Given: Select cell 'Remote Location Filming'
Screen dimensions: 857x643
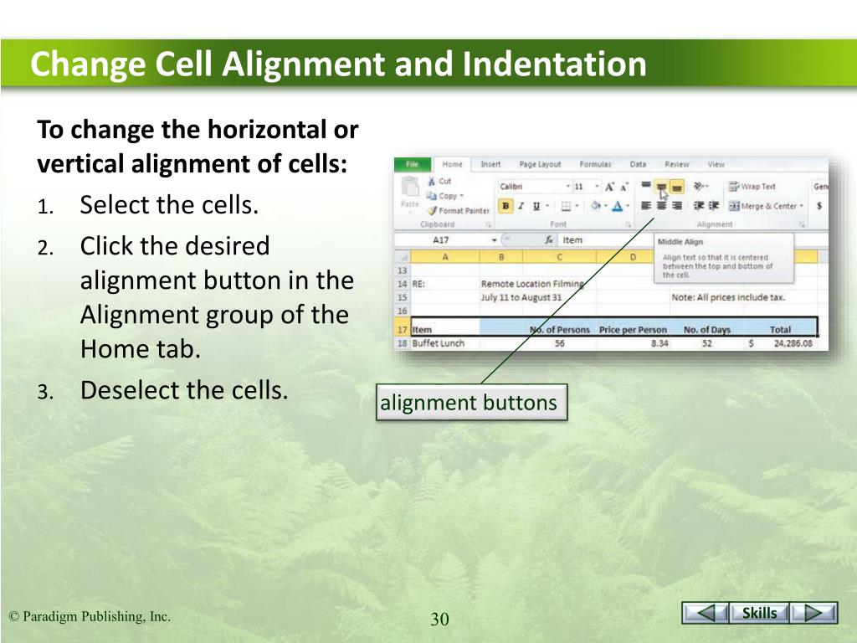Looking at the screenshot, I should tap(532, 284).
